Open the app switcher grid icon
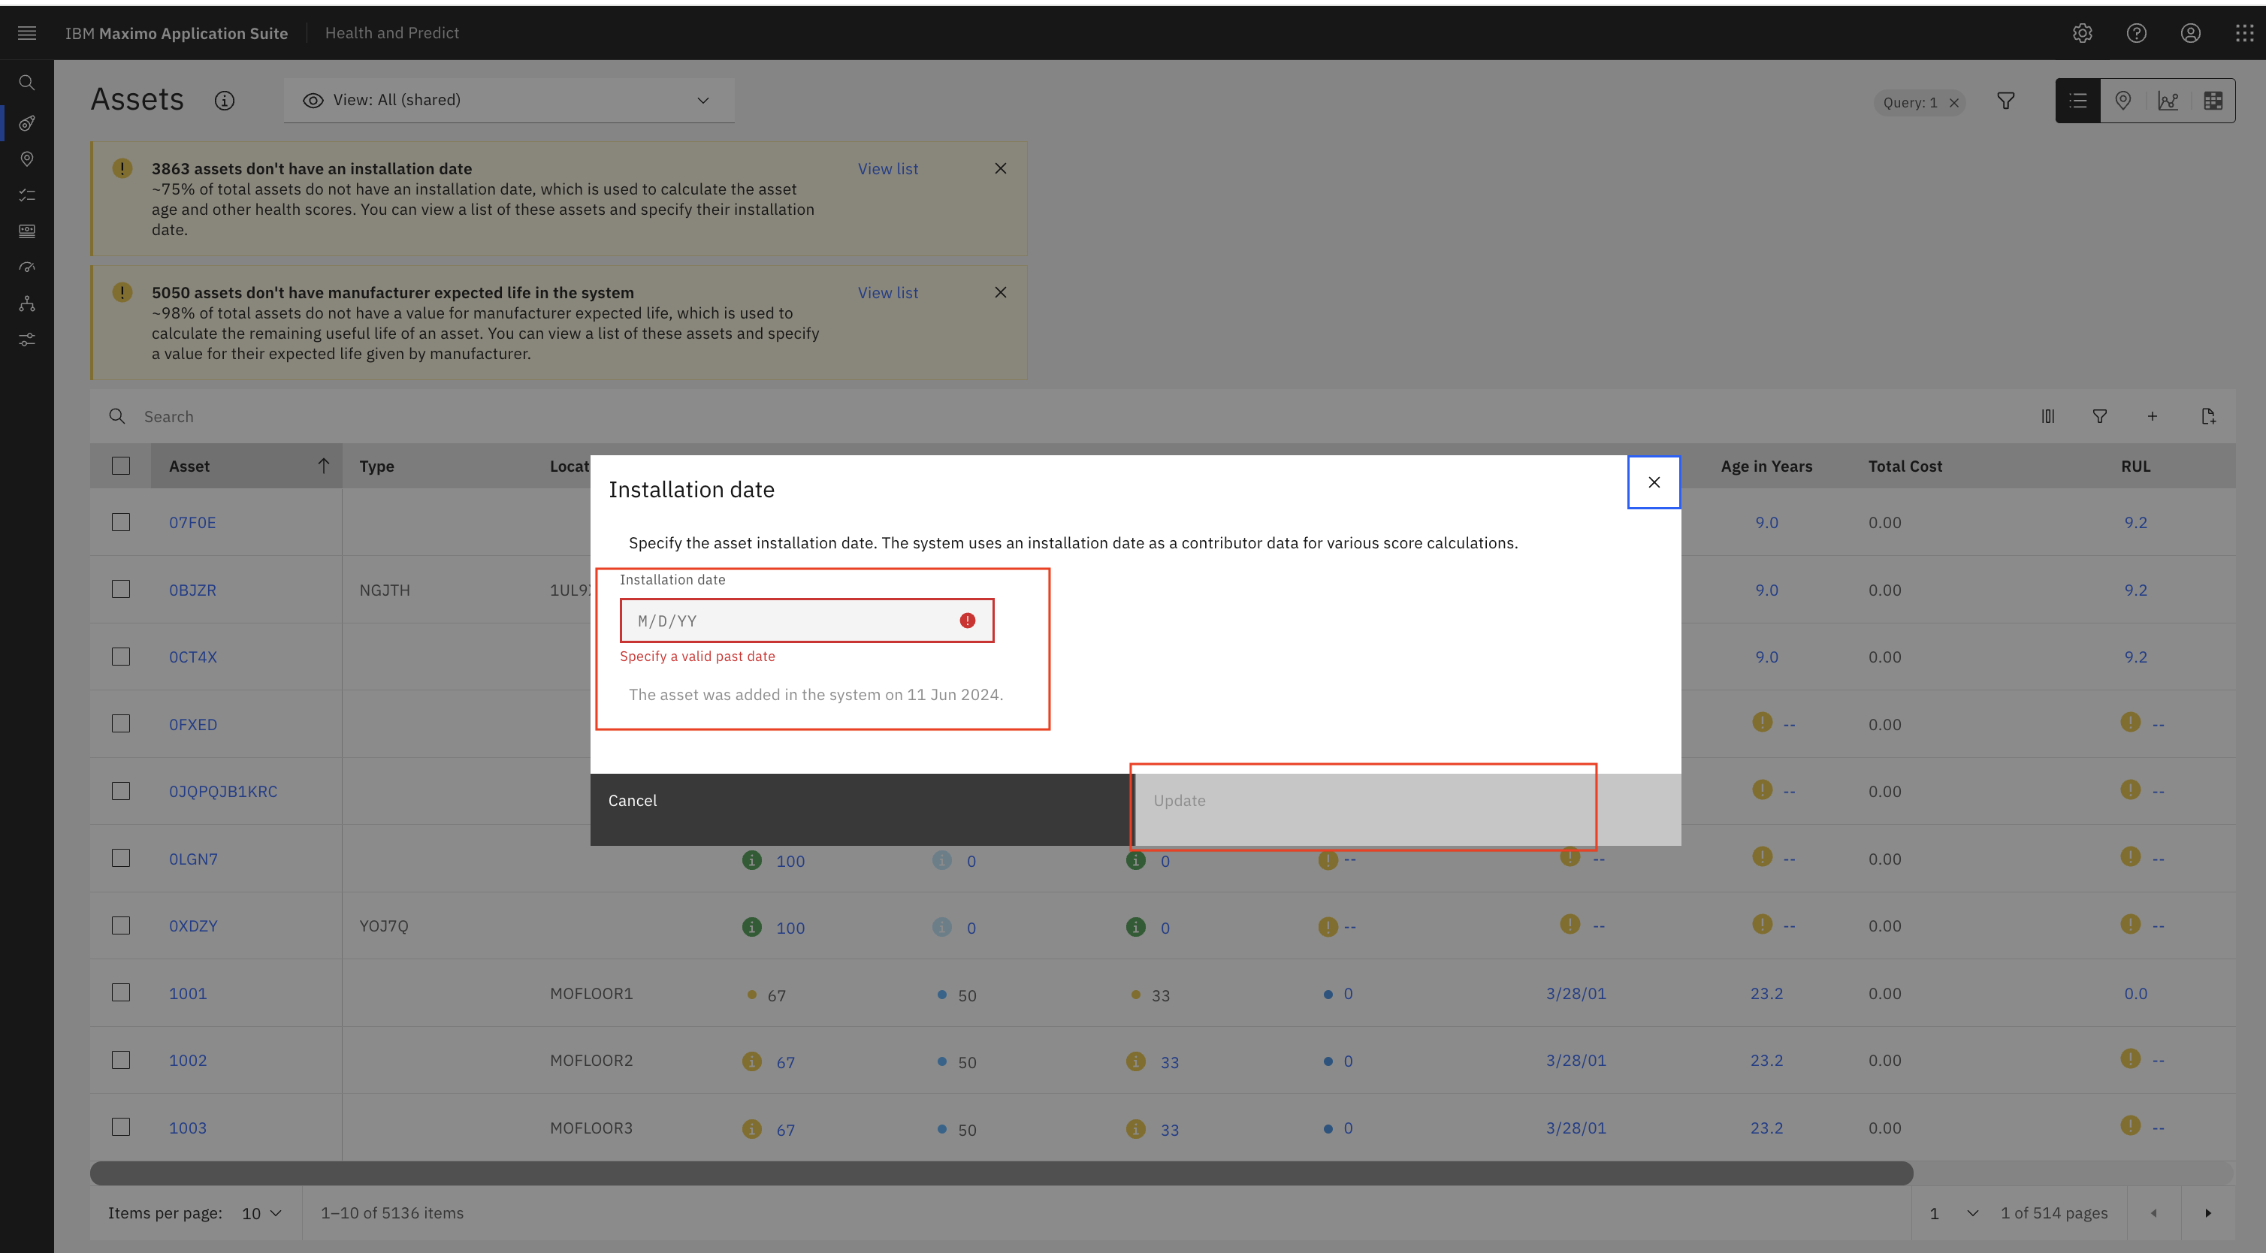 [x=2244, y=33]
